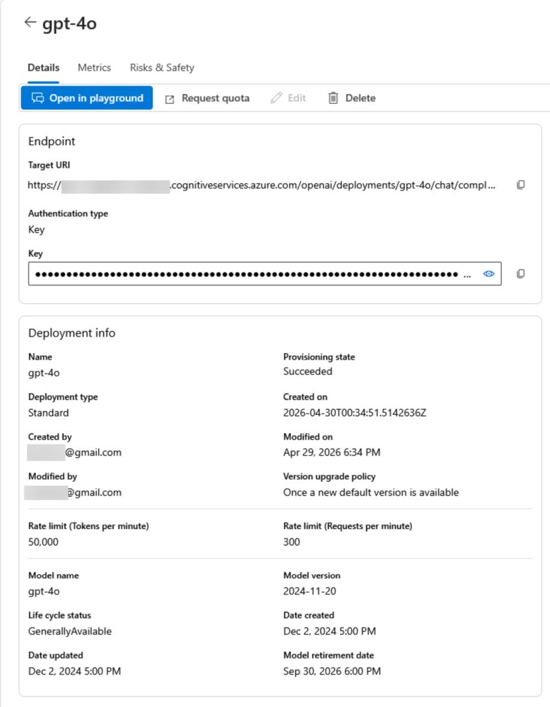Select the Created on timestamp 2026-04-30T00:34:51.5142636Z

click(355, 413)
